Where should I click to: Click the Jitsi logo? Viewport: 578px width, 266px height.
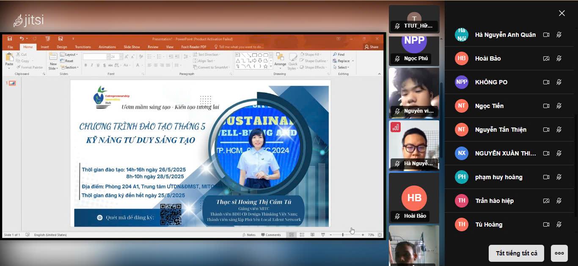click(29, 20)
